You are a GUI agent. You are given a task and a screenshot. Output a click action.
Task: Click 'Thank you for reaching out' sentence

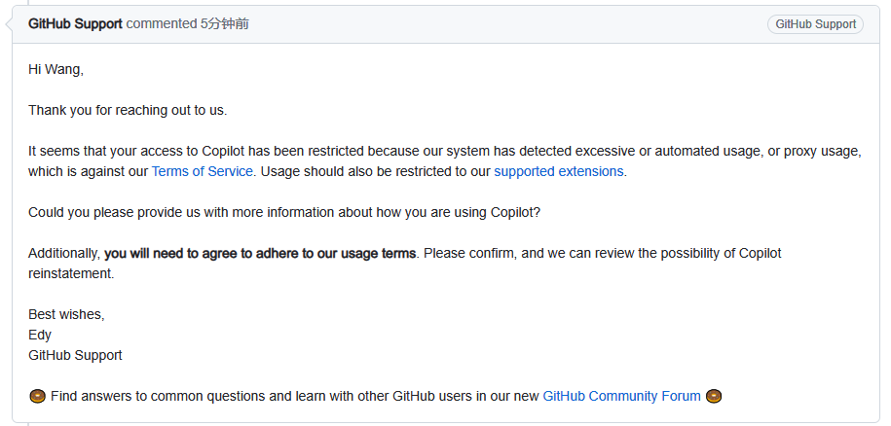[x=128, y=110]
